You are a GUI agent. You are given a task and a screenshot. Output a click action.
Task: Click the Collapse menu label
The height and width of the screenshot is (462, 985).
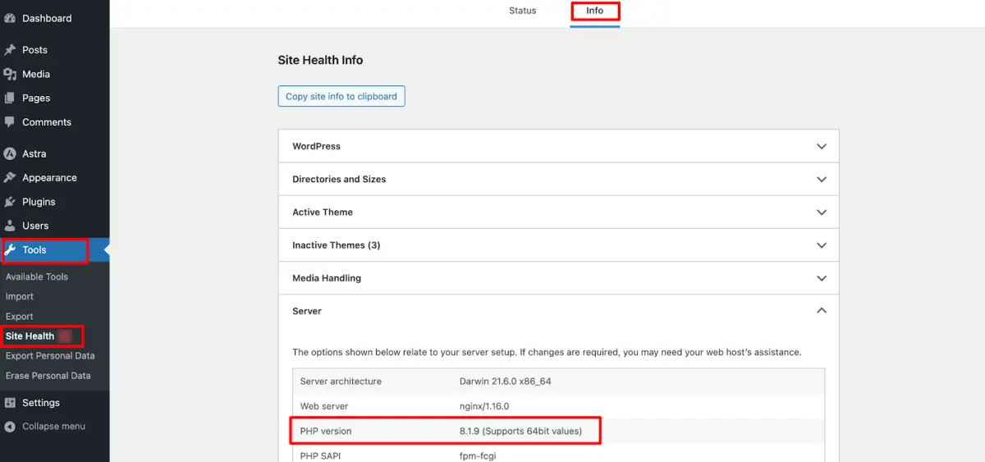click(53, 427)
